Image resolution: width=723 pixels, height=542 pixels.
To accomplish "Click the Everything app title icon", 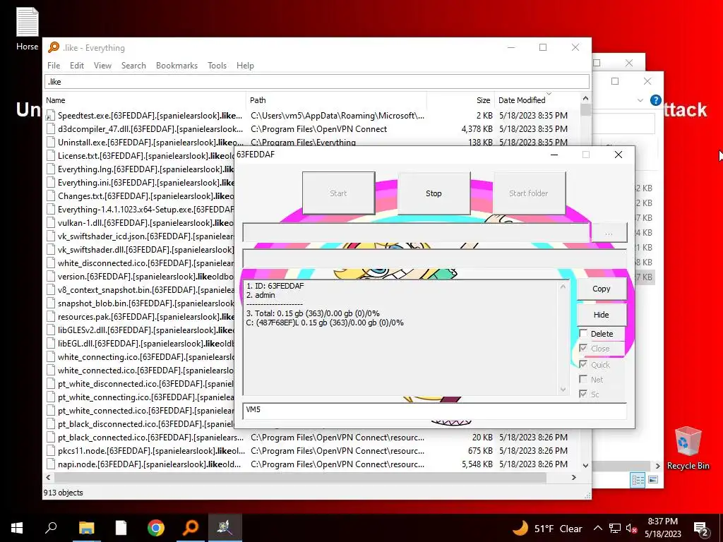I will point(54,47).
